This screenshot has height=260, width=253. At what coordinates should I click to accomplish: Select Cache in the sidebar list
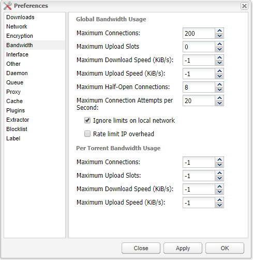35,101
